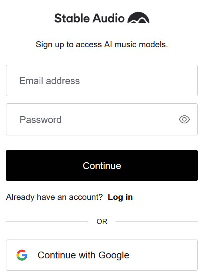Click the 'Password' placeholder text
This screenshot has height=278, width=205.
pos(40,120)
